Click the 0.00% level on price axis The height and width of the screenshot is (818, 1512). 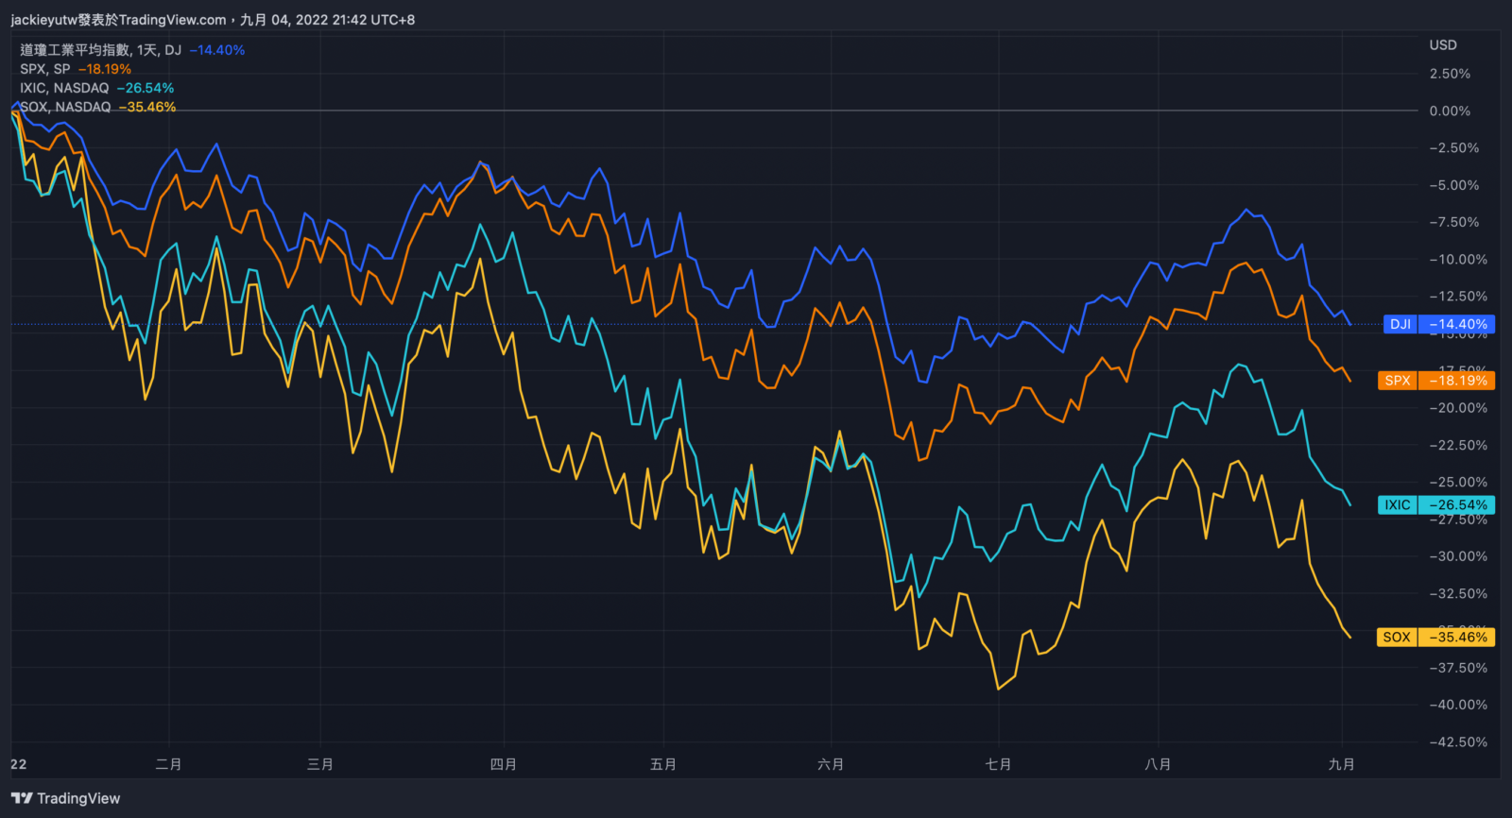1449,111
